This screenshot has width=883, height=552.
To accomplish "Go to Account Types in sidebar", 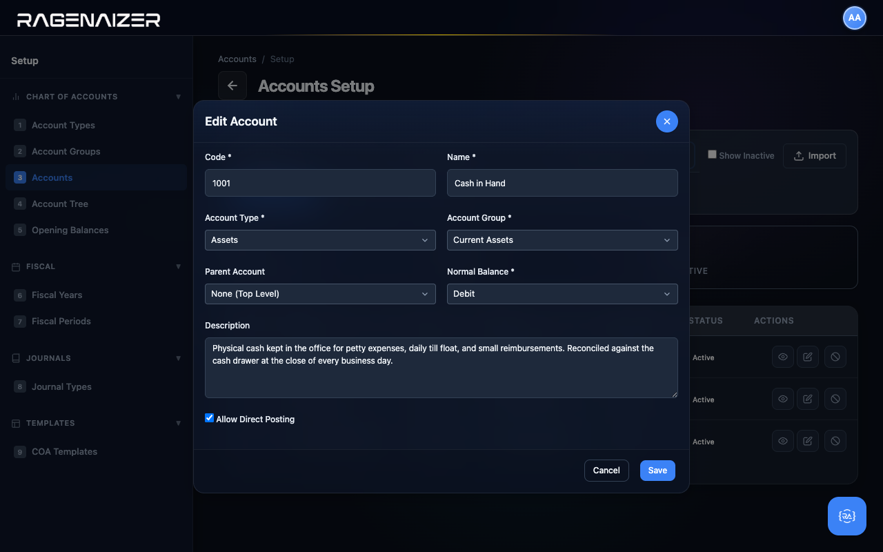I will 96,125.
